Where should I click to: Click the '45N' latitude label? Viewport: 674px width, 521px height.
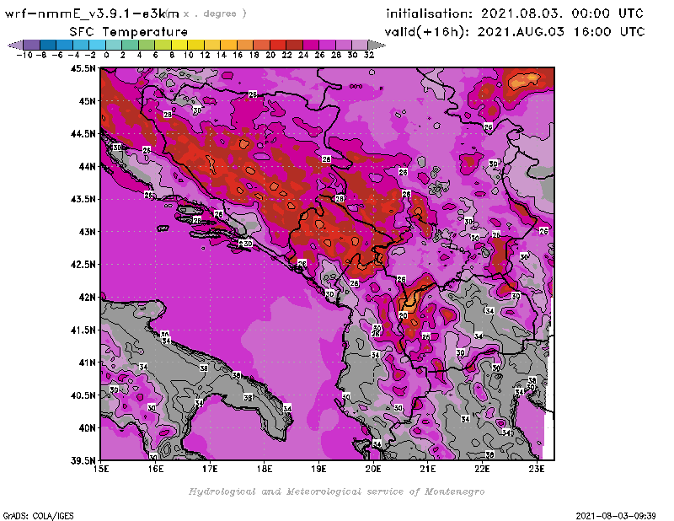[x=87, y=101]
